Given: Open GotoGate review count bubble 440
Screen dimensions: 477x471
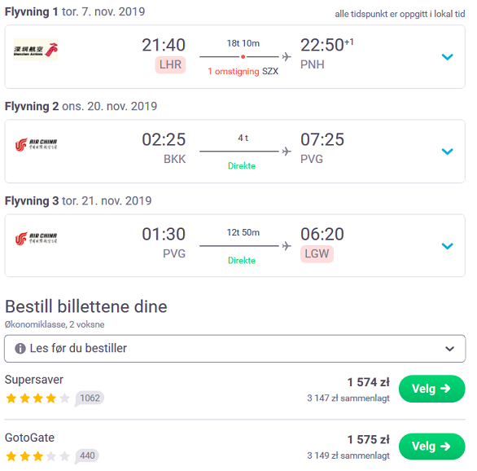Looking at the screenshot, I should (87, 456).
